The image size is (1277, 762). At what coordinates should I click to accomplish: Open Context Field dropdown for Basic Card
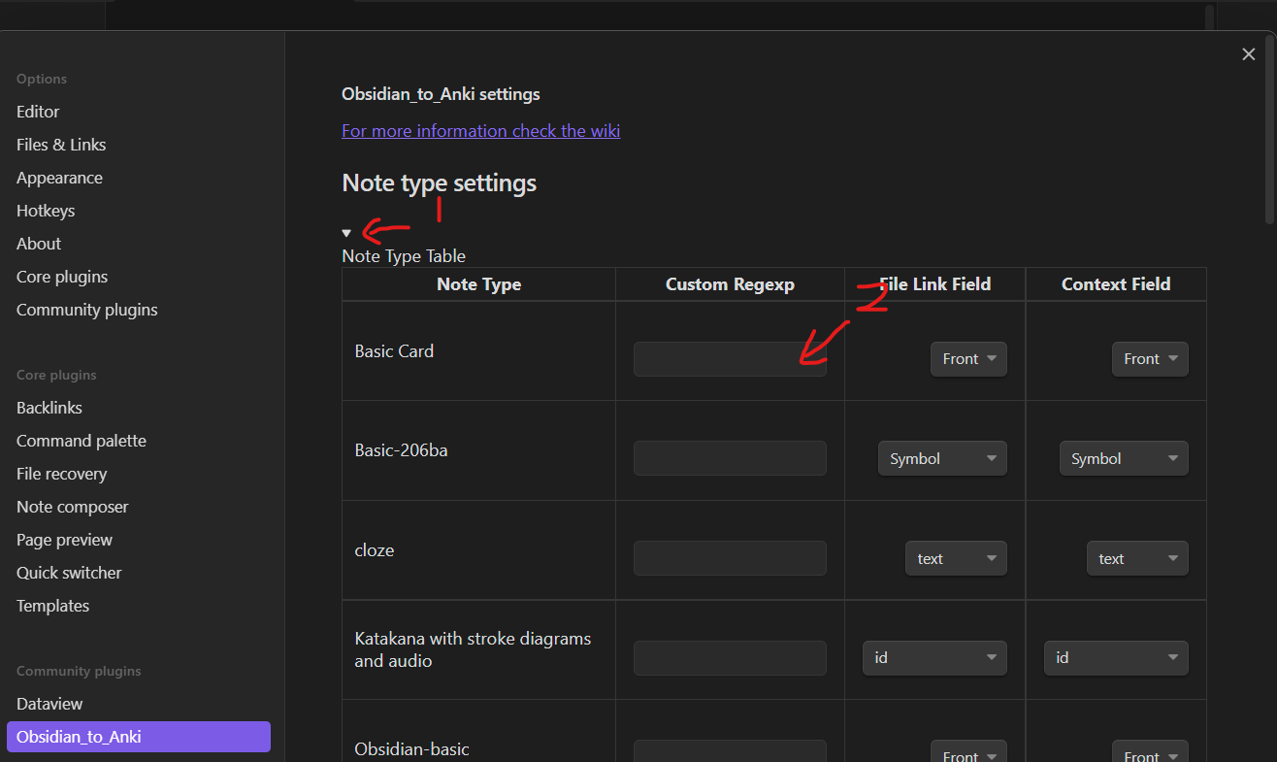[1150, 359]
